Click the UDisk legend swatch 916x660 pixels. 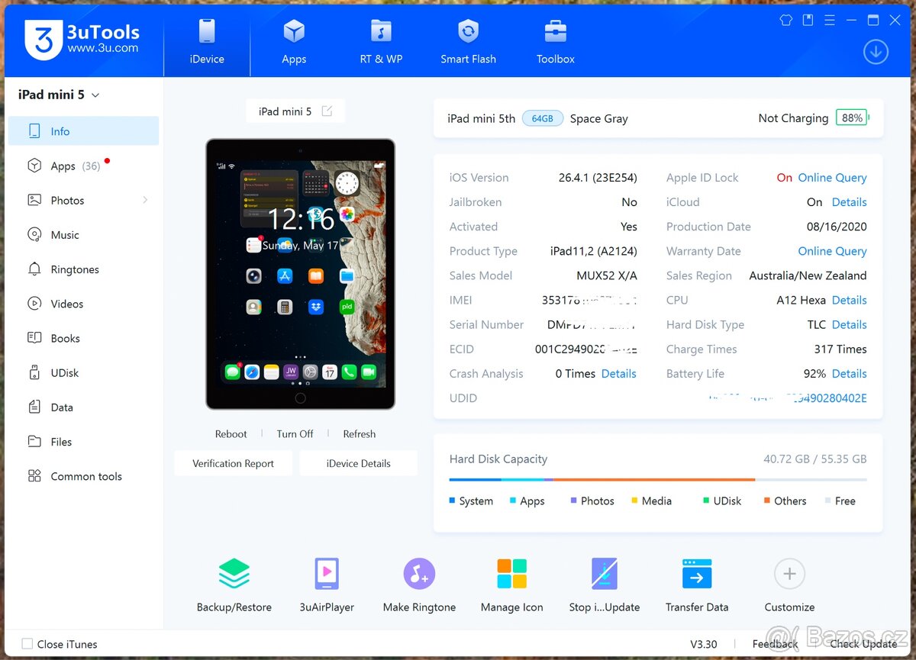click(706, 501)
